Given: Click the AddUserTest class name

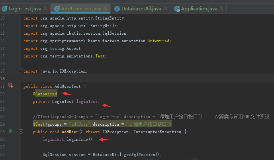Looking at the screenshot, I should (x=67, y=86).
